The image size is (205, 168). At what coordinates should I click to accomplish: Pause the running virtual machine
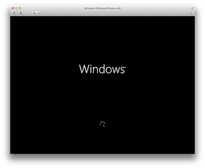[x=14, y=13]
